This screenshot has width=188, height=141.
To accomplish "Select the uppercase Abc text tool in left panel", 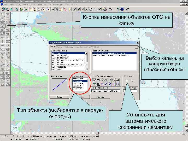I will coord(3,38).
